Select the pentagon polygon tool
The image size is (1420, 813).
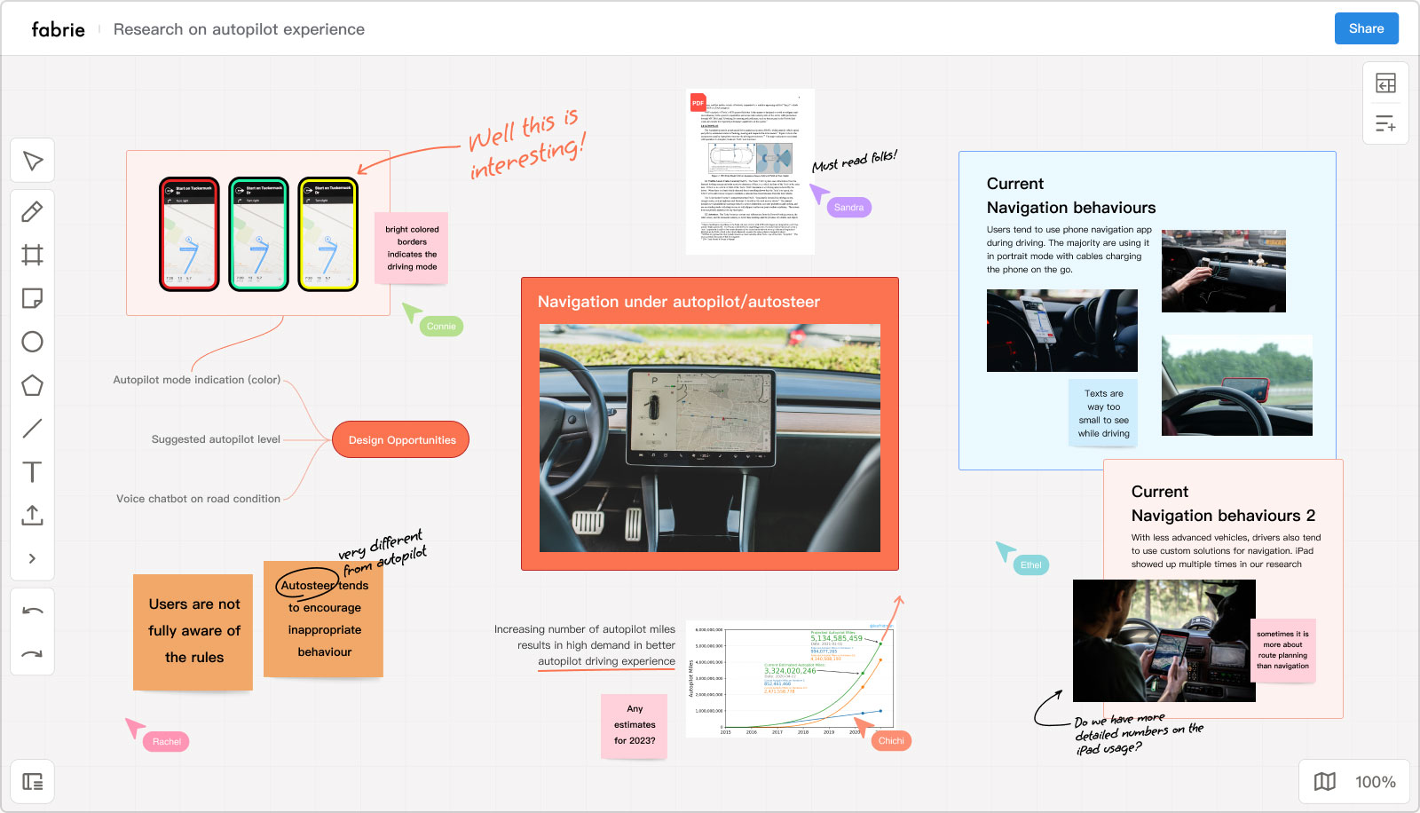33,385
